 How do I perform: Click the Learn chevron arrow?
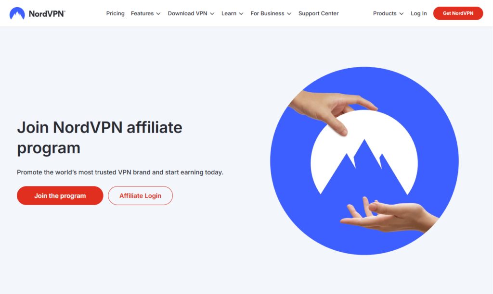[241, 14]
